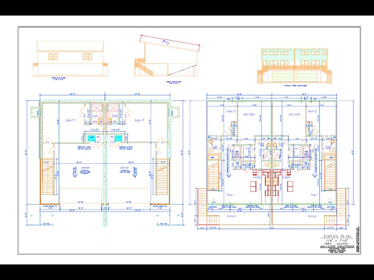The width and height of the screenshot is (374, 280).
Task: Click the orange staircase beside right garage
Action: click(162, 180)
